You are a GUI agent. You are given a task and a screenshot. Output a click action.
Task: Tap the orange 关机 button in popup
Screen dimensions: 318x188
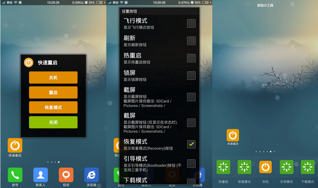tap(53, 77)
